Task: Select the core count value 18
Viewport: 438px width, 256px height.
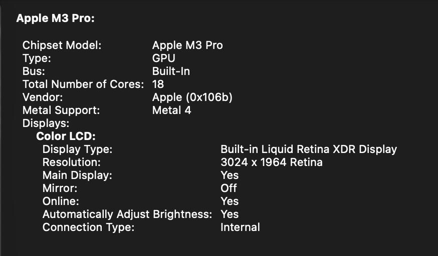Action: [158, 84]
